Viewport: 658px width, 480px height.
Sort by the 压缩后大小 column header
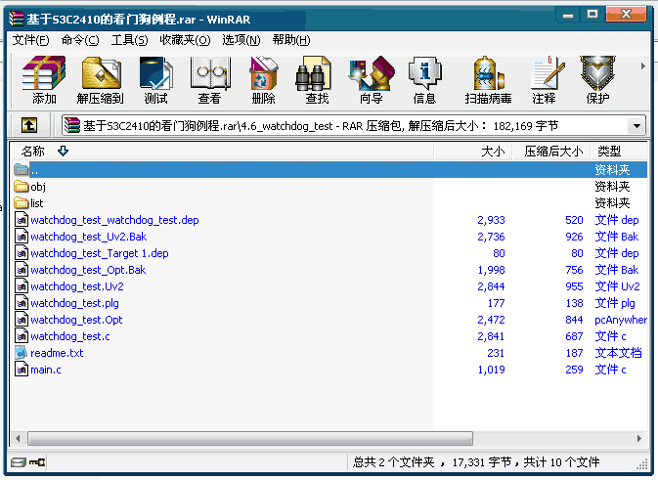pos(551,152)
